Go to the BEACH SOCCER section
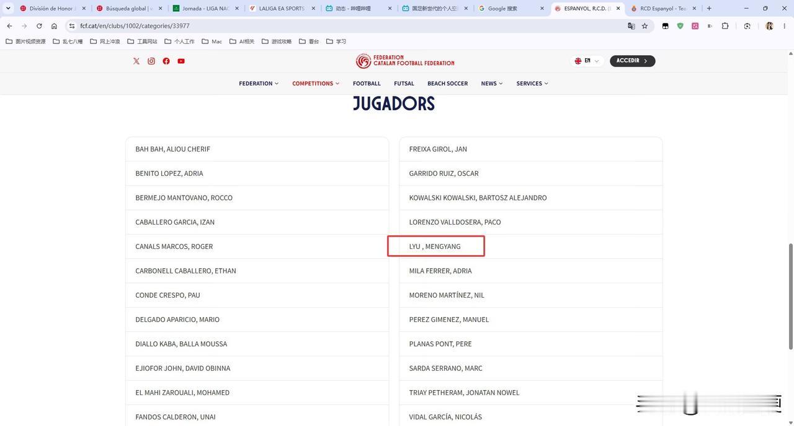The height and width of the screenshot is (426, 794). (447, 84)
